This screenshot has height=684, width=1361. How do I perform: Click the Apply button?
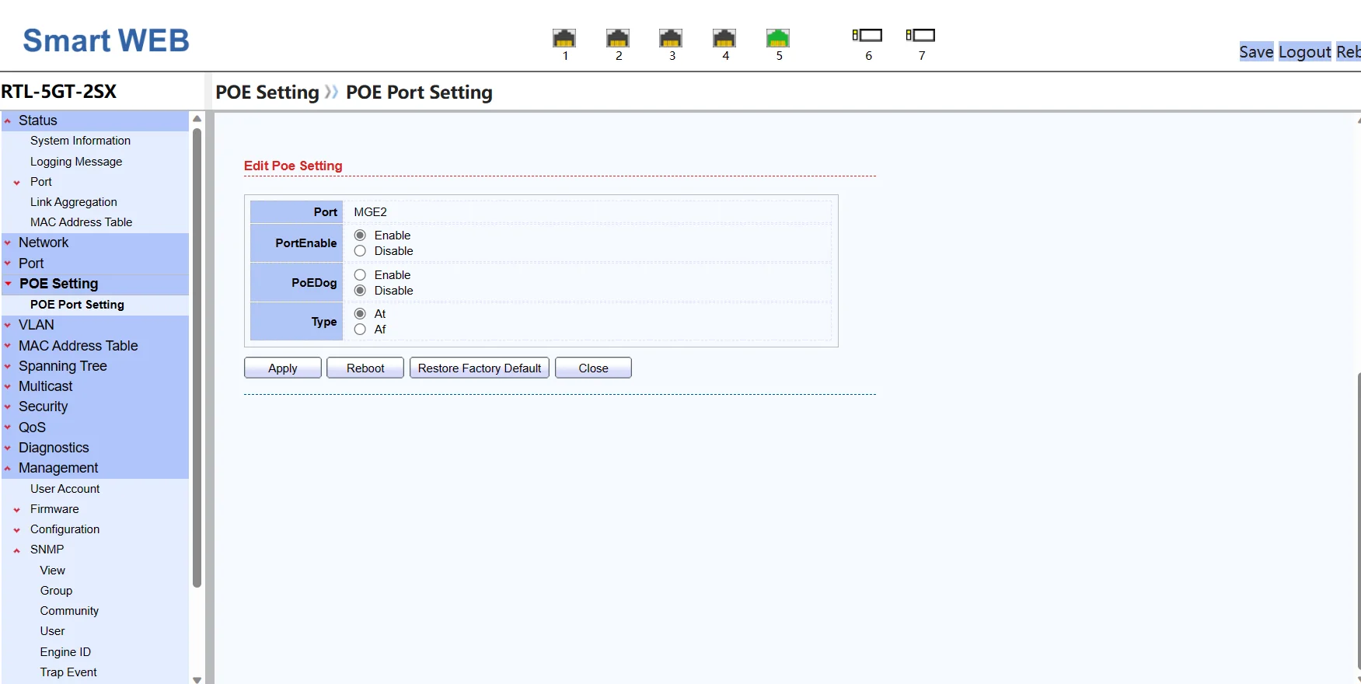[282, 368]
